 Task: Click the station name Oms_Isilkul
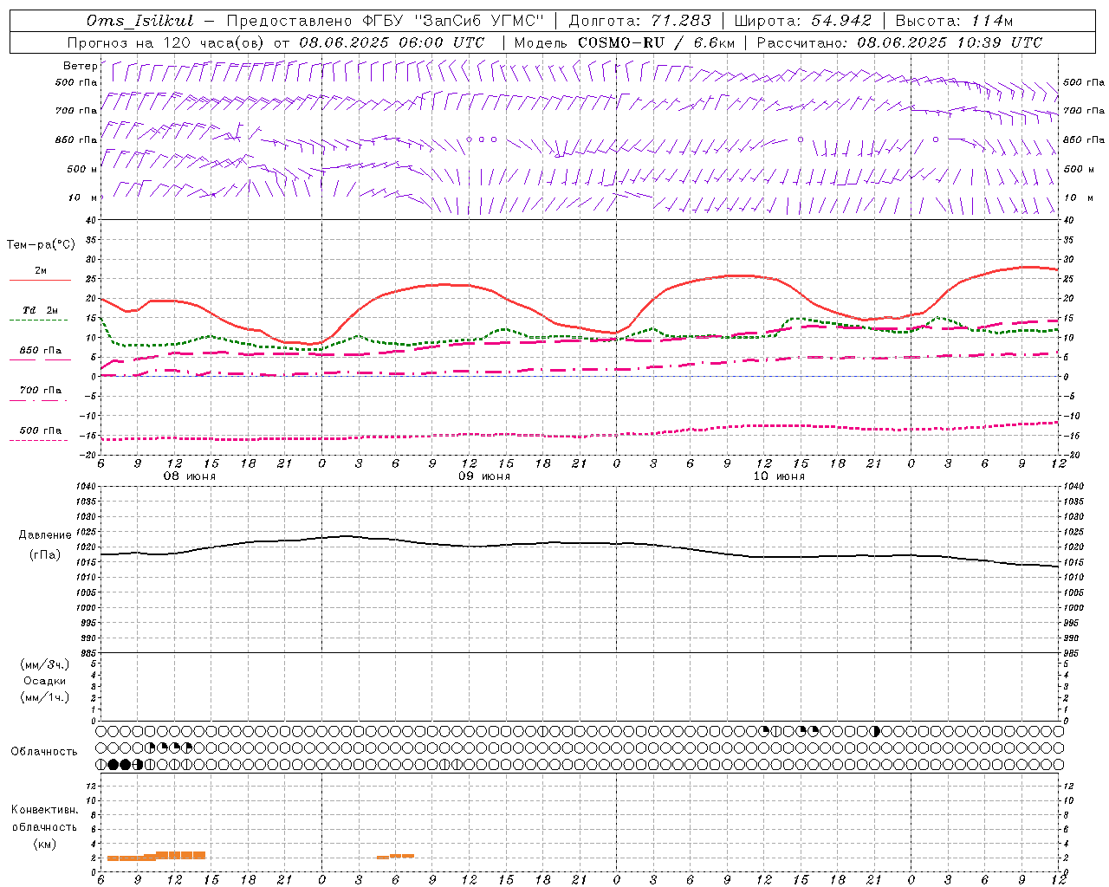(139, 21)
